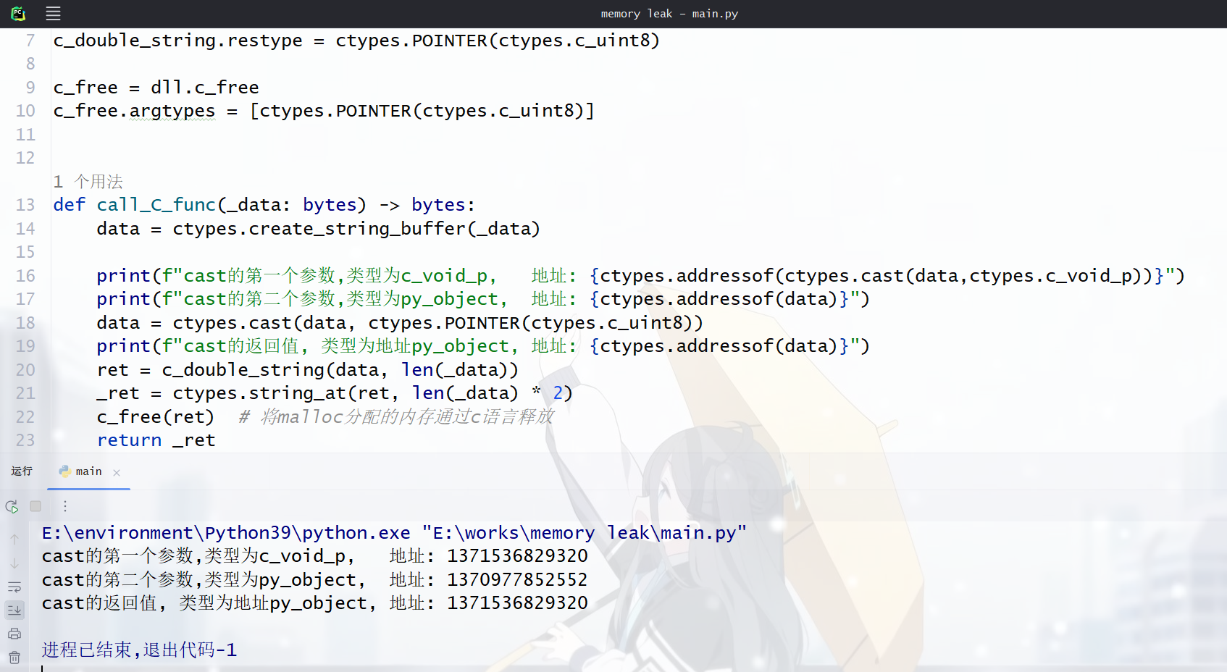Toggle soft-wrap in console output
The width and height of the screenshot is (1227, 672).
point(14,587)
